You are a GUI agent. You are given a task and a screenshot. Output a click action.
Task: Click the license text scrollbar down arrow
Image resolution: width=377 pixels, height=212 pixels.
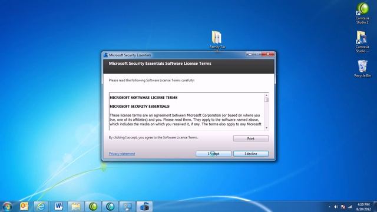pos(266,128)
